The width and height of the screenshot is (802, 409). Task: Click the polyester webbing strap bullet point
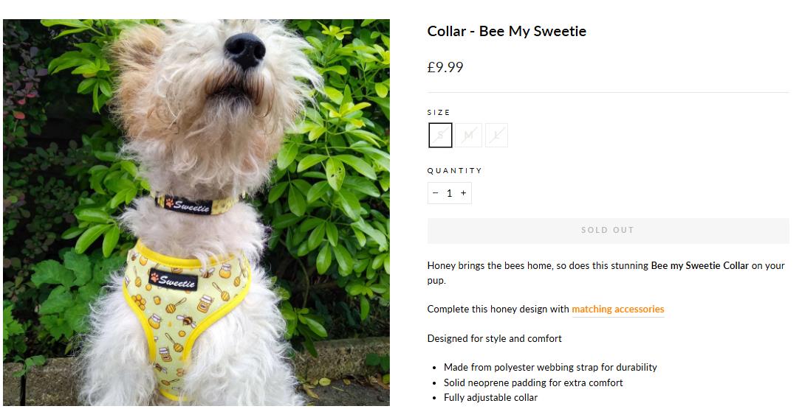550,367
